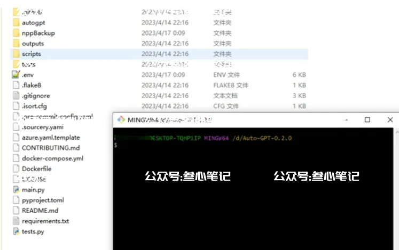Select the Dockerfile file icon
Screen dimensions: 399x250
(x=16, y=168)
